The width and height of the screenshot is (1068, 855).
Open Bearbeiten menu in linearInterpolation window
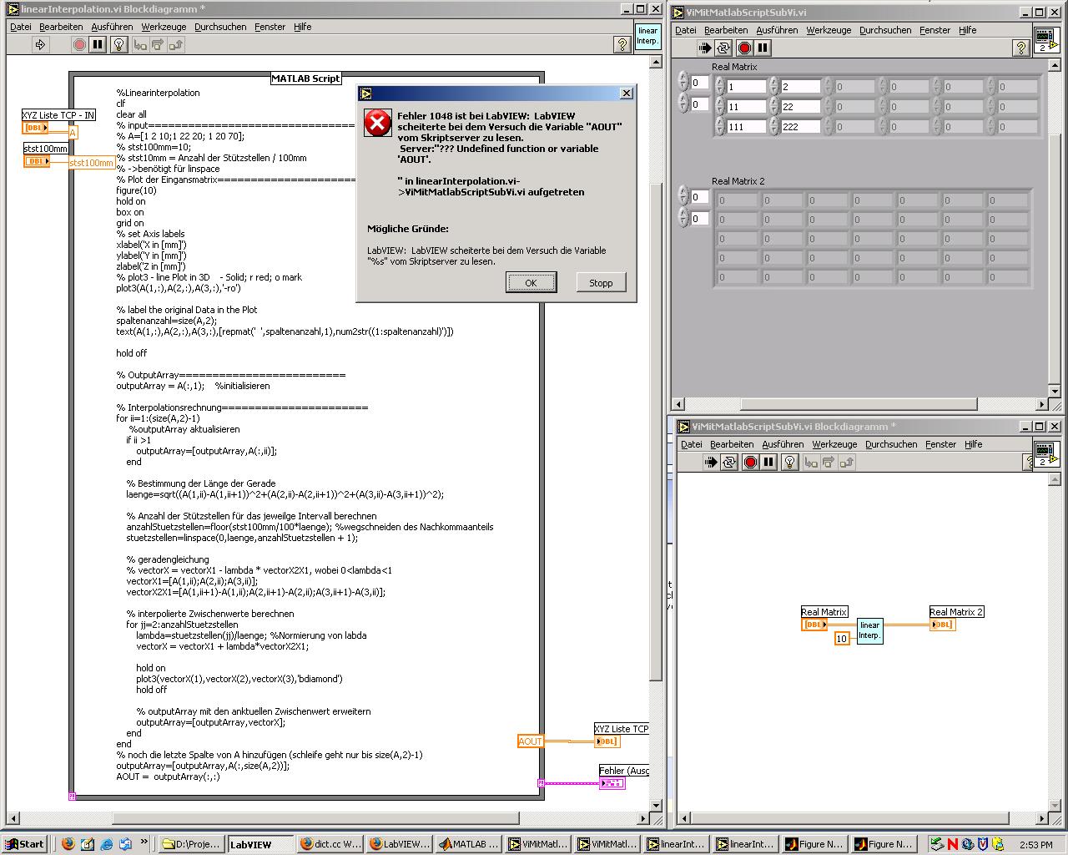pos(61,27)
